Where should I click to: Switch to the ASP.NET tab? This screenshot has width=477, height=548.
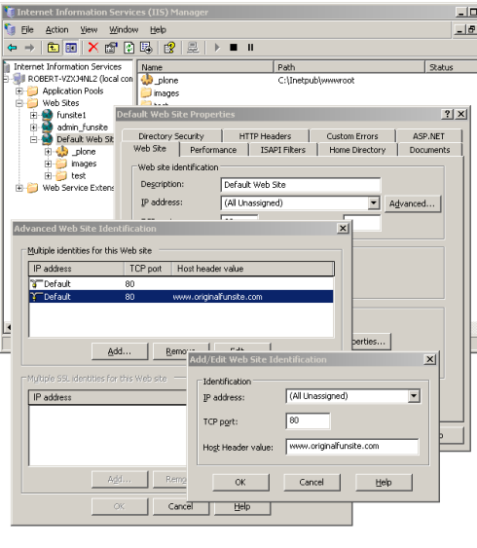pos(428,136)
